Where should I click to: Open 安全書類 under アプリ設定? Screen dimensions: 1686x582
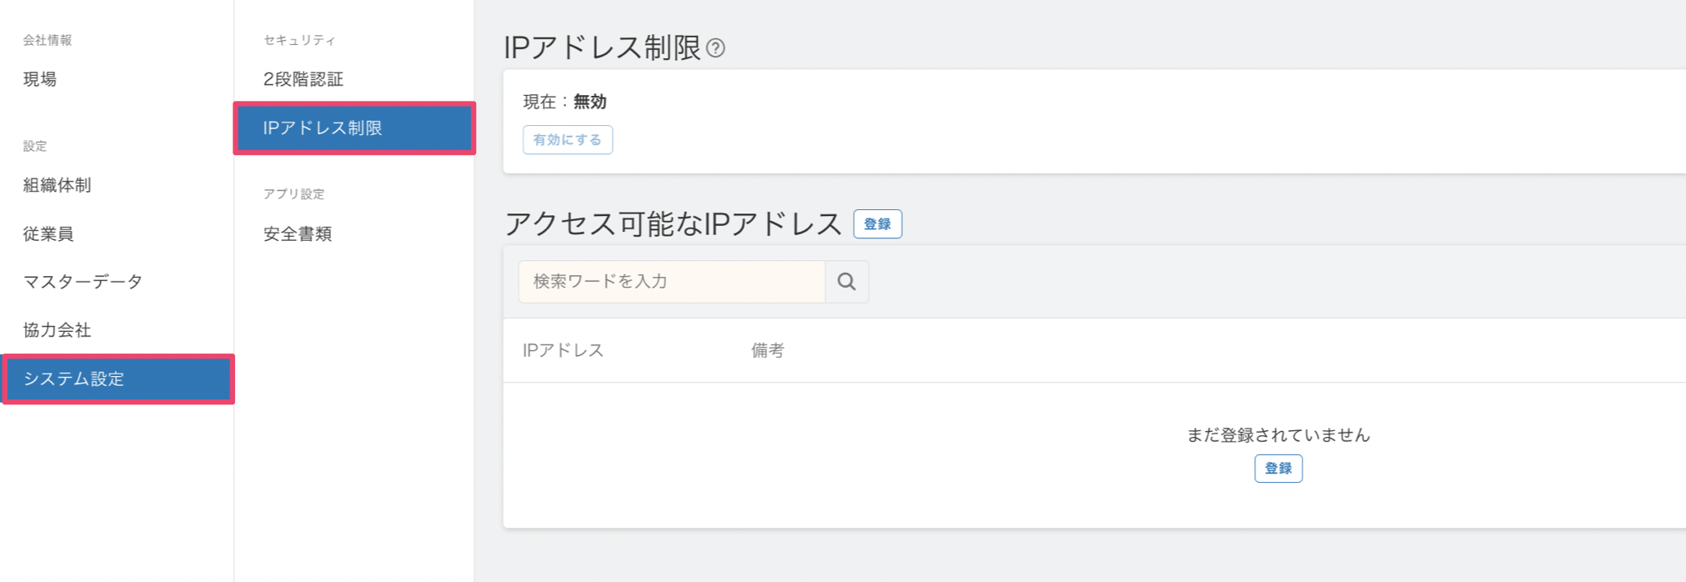(297, 233)
